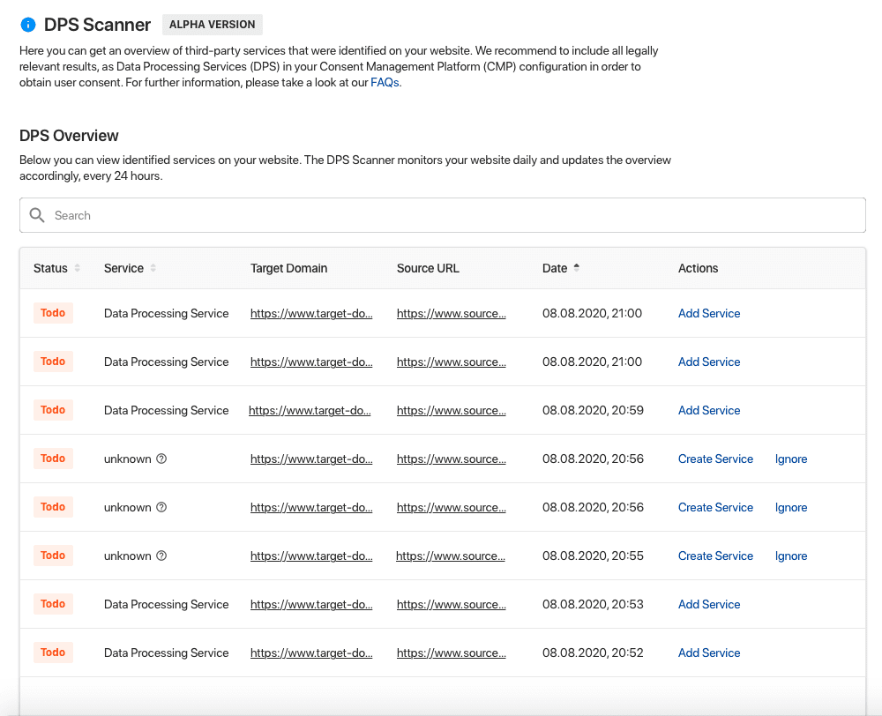Viewport: 882px width, 716px height.
Task: Click Add Service for the 20:53 row
Action: click(709, 604)
